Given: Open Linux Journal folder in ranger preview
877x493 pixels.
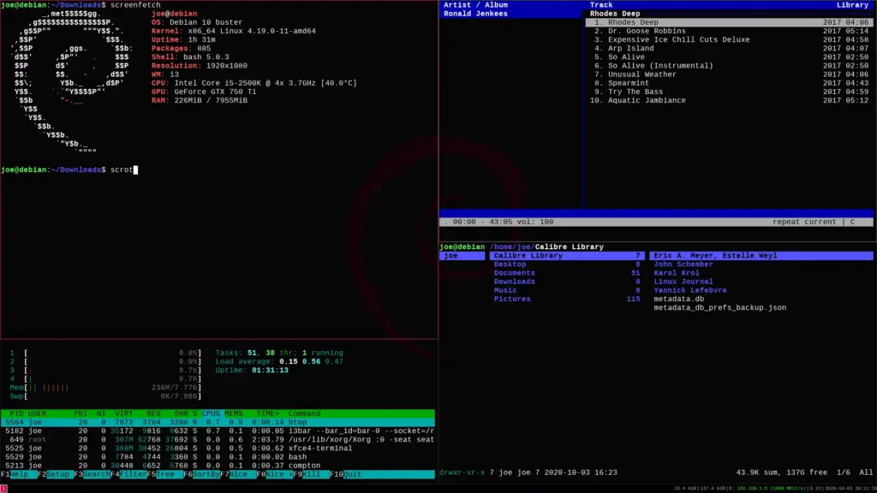Looking at the screenshot, I should (683, 282).
